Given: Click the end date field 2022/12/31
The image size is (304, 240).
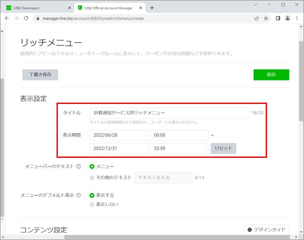Looking at the screenshot, I should 119,148.
